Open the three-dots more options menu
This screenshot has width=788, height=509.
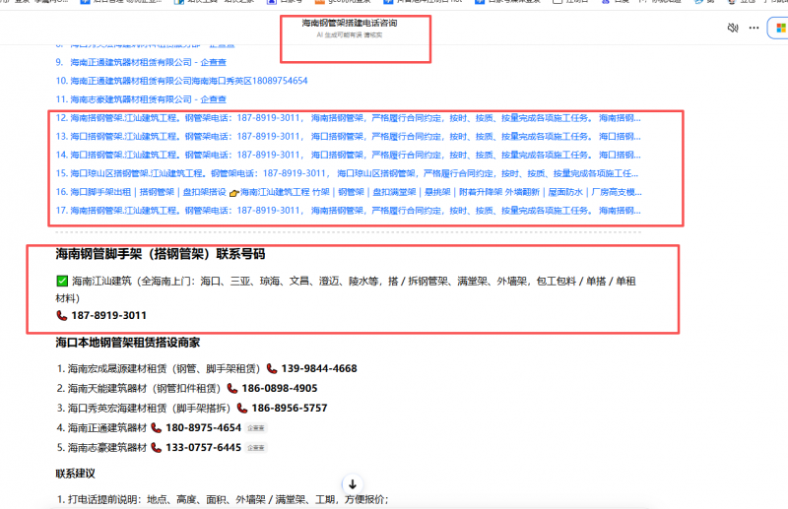point(754,28)
